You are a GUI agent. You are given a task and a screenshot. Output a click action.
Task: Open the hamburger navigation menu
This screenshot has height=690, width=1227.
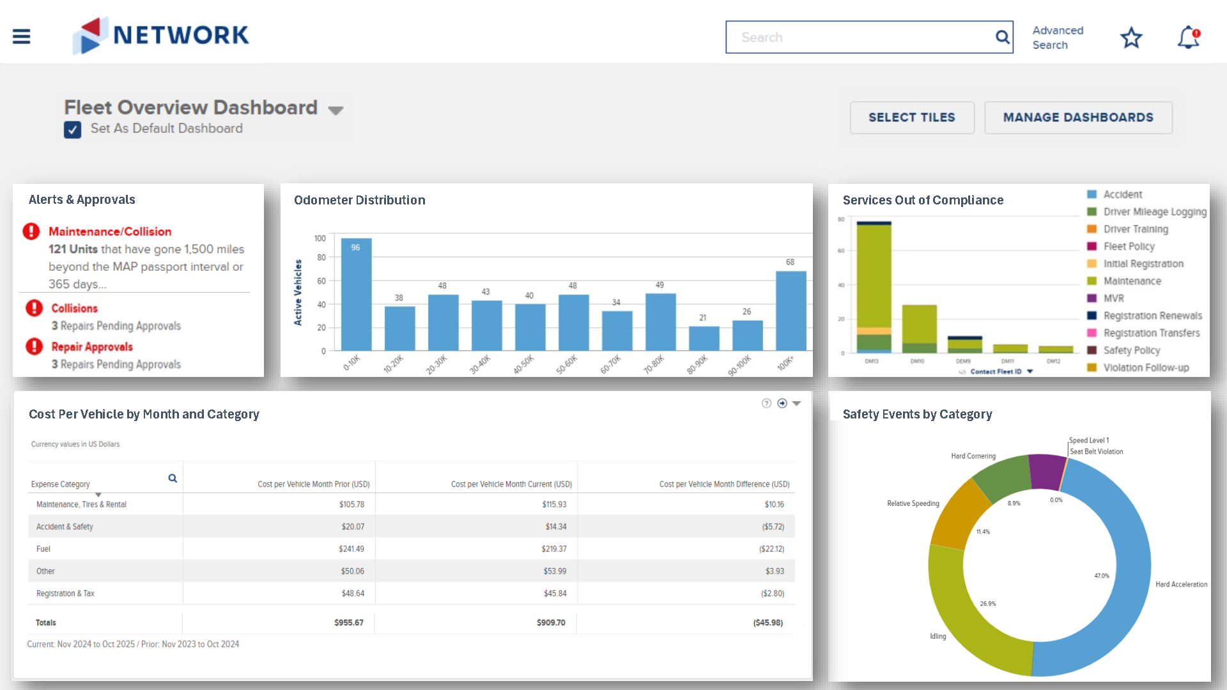pyautogui.click(x=21, y=36)
